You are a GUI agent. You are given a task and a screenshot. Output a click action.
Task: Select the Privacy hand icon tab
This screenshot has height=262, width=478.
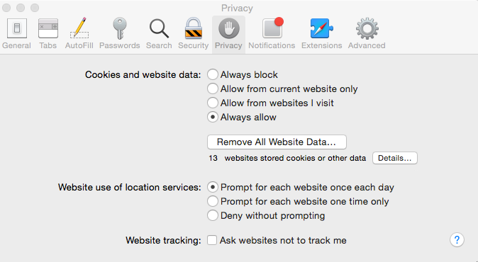coord(228,33)
